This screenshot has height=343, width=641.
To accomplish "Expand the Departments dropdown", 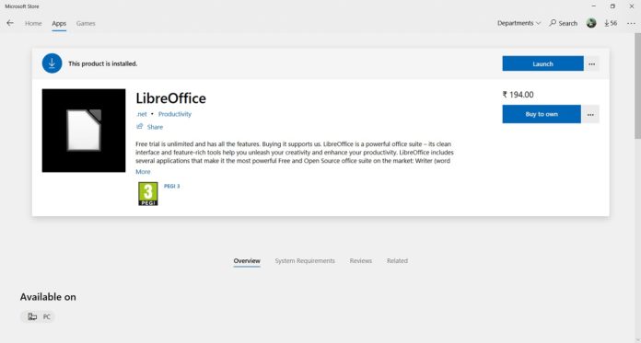I will pos(519,23).
